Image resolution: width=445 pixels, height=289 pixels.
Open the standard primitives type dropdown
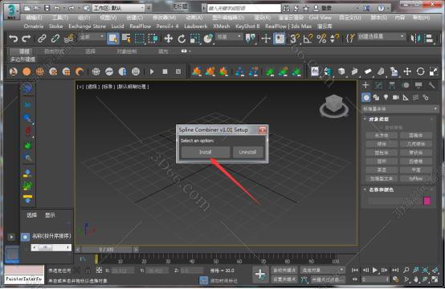[400, 108]
